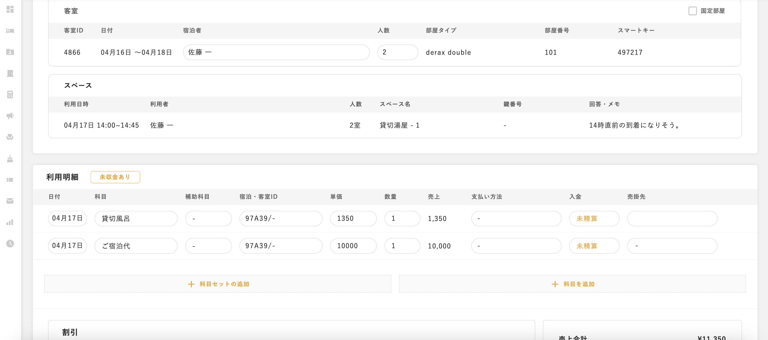Click 科目を追加 button
768x340 pixels.
[572, 284]
